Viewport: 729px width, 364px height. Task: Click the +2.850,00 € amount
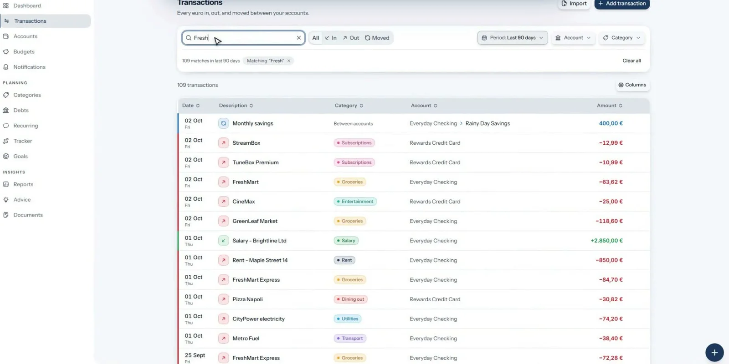[x=606, y=241]
